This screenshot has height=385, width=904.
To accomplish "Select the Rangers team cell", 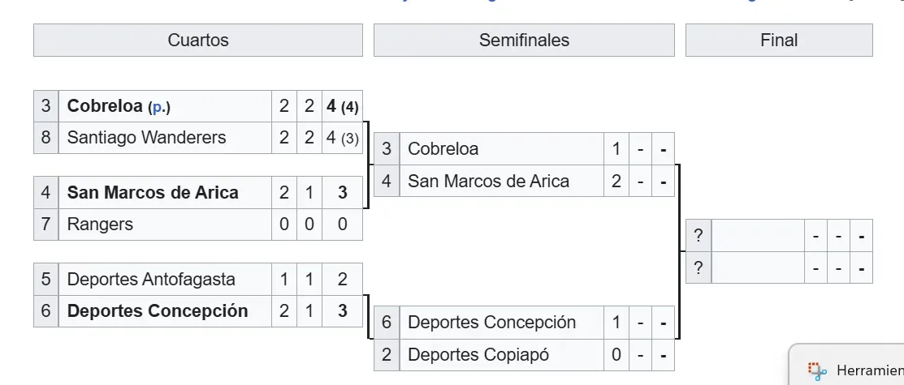I will coord(100,225).
